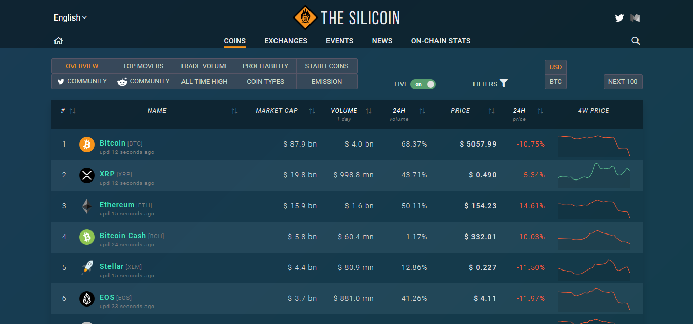Open the Ethereum coin link
This screenshot has width=693, height=324.
117,205
